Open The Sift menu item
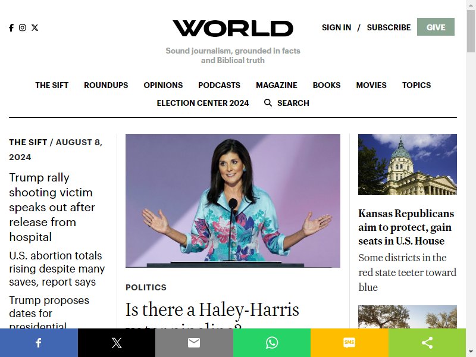Image resolution: width=476 pixels, height=357 pixels. tap(52, 85)
